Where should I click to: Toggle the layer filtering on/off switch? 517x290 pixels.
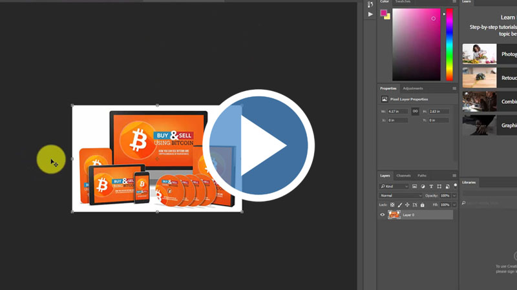coord(455,185)
